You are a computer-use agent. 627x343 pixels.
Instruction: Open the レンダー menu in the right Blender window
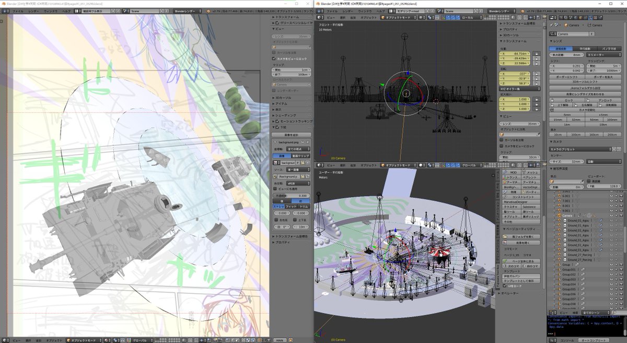(x=347, y=10)
